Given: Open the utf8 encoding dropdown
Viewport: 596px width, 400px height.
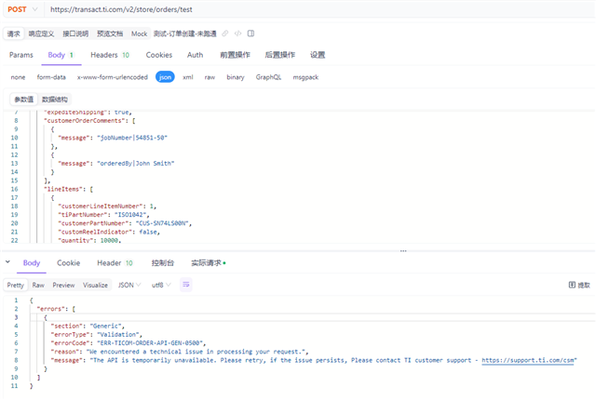Looking at the screenshot, I should [x=161, y=285].
